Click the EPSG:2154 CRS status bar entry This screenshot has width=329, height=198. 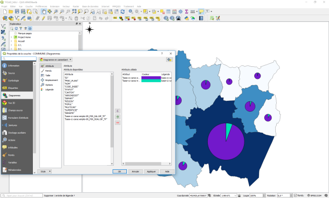(x=314, y=195)
